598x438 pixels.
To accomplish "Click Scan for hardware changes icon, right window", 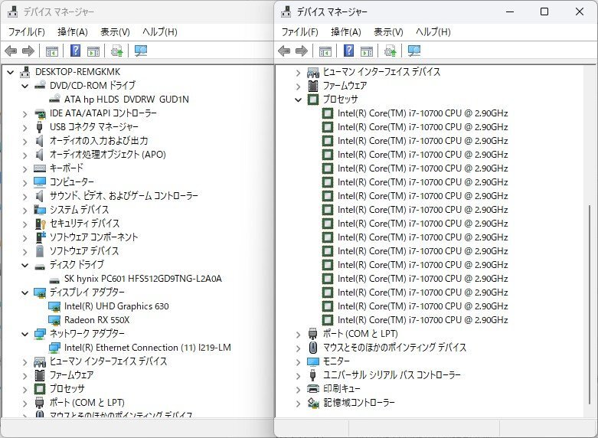I will pos(414,51).
